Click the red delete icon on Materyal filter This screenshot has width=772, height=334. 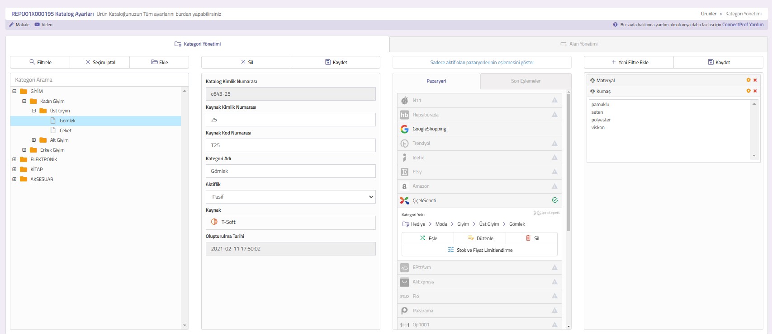[x=755, y=80]
